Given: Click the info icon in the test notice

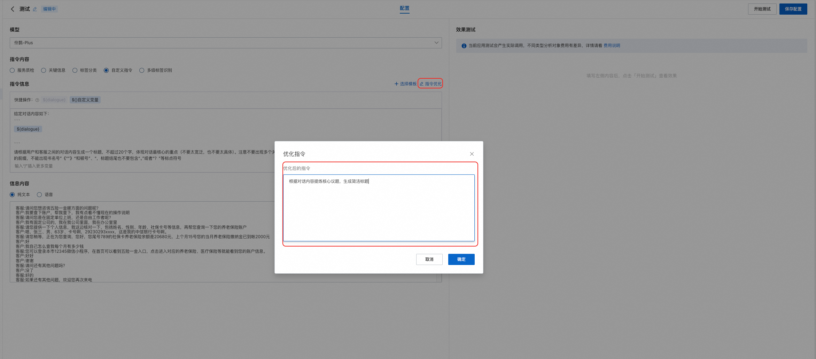Looking at the screenshot, I should coord(464,46).
